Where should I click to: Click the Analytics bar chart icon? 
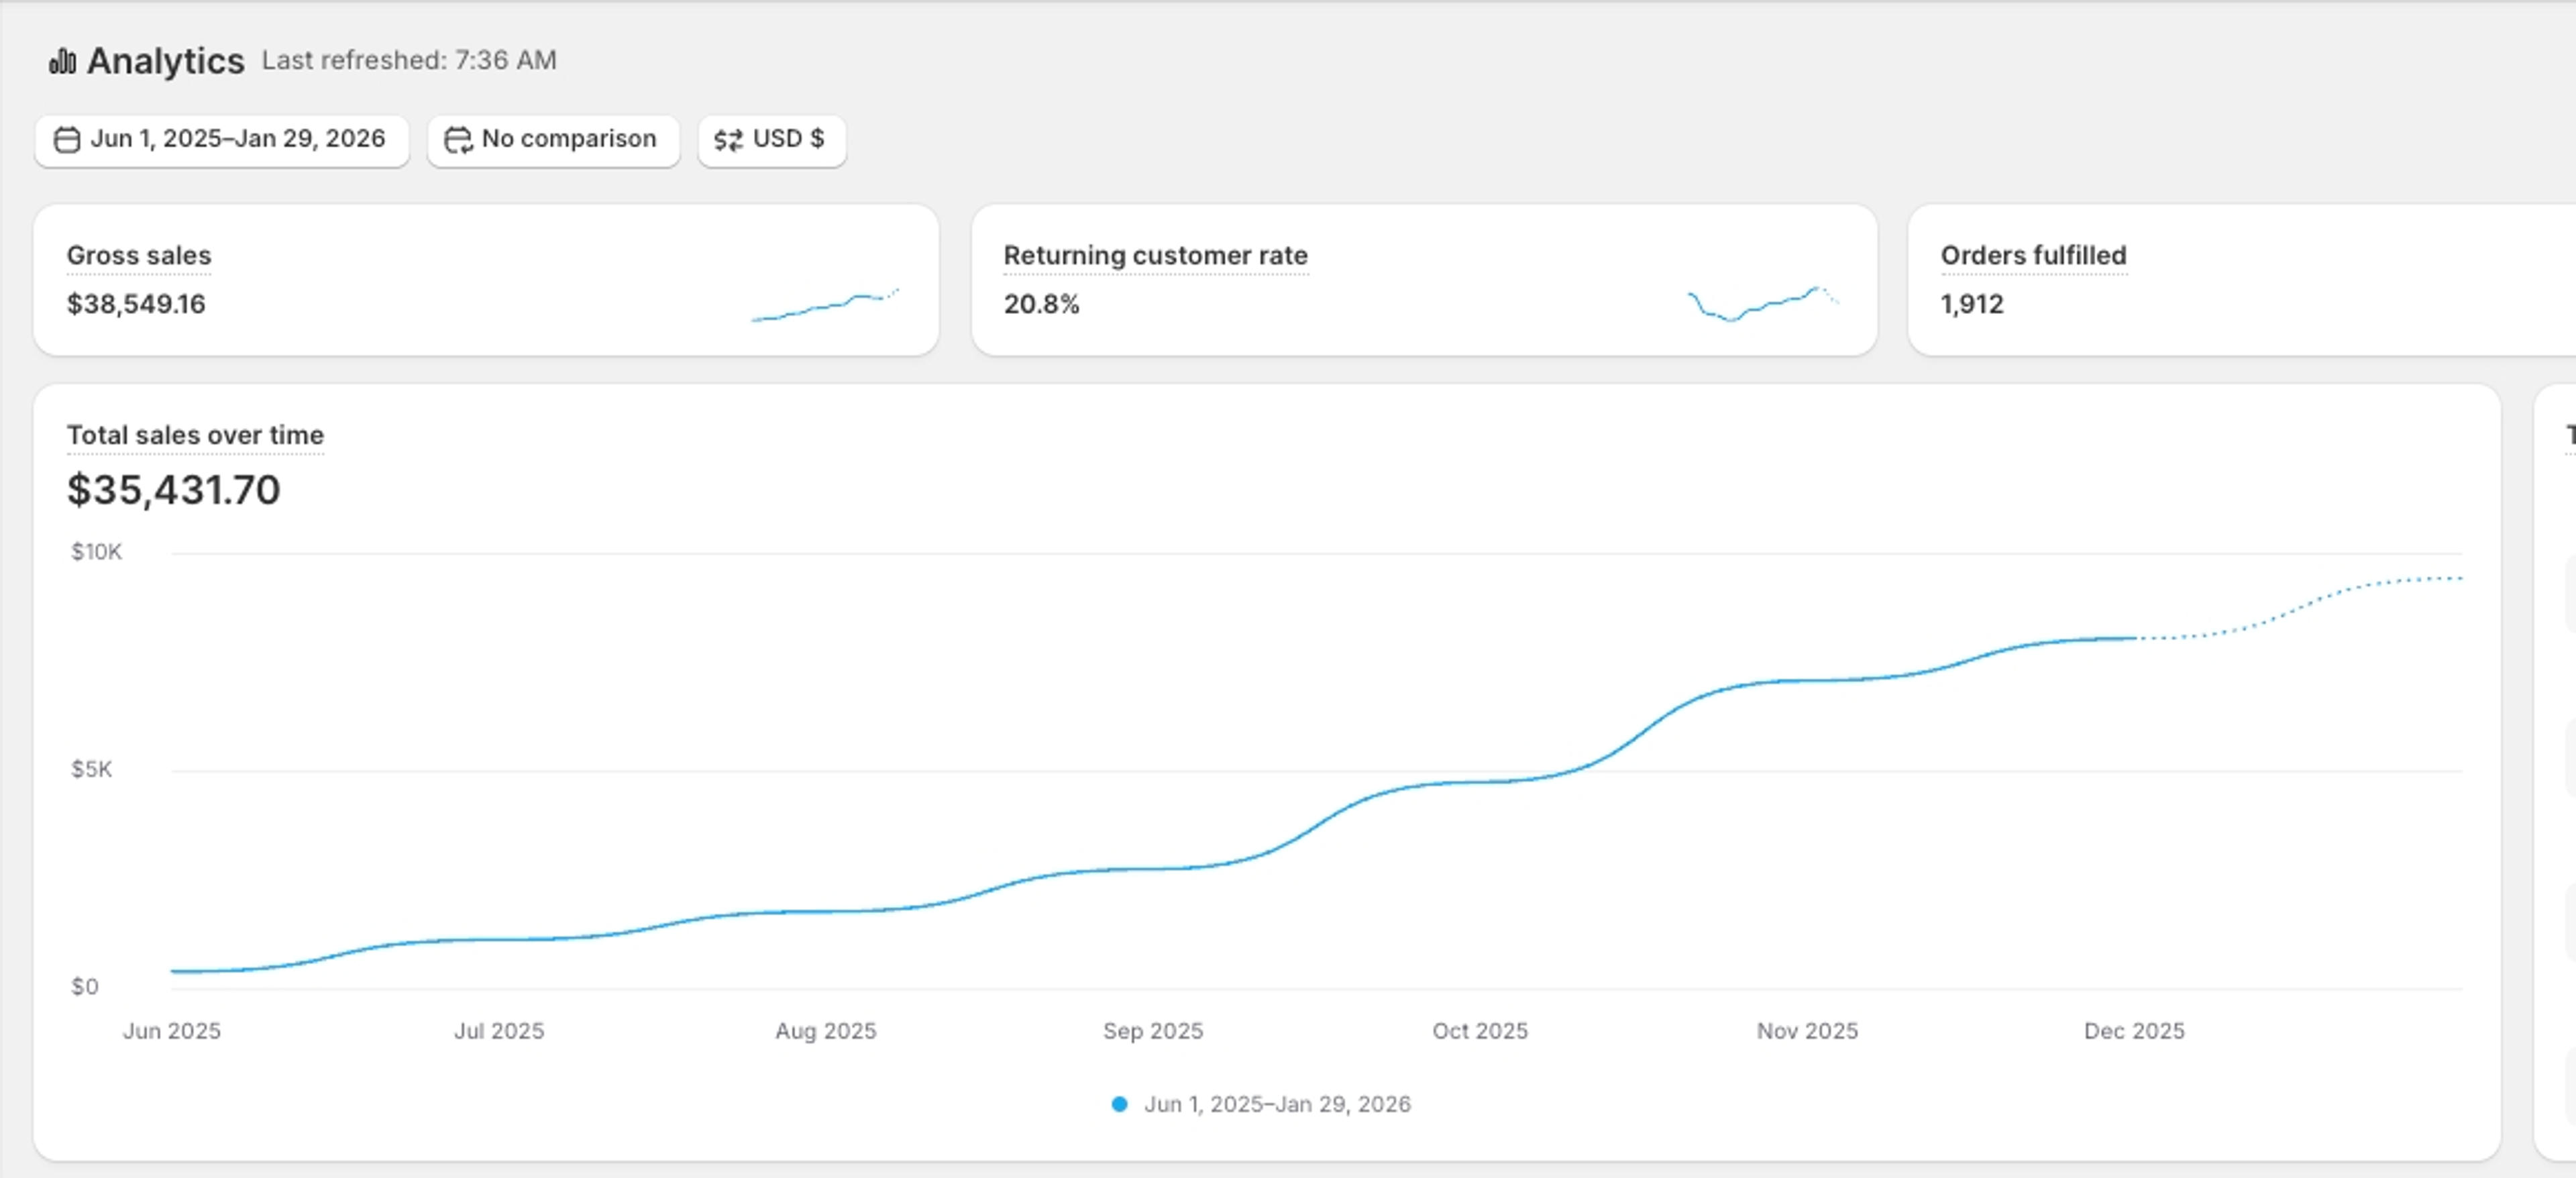click(x=62, y=61)
